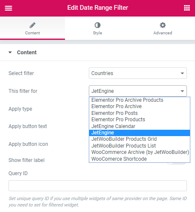Open the hamburger menu icon
Image resolution: width=195 pixels, height=212 pixels.
pos(8,8)
